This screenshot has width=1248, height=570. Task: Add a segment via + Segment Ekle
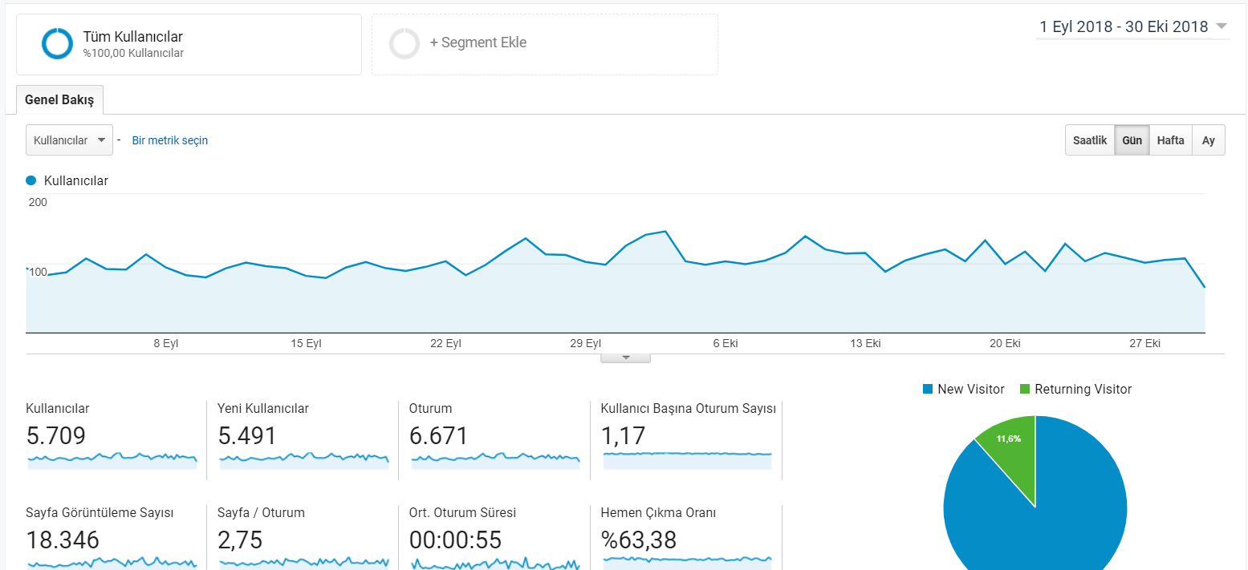pyautogui.click(x=478, y=43)
